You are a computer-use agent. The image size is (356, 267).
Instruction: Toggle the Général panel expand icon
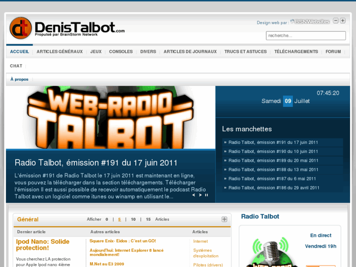pyautogui.click(x=224, y=219)
